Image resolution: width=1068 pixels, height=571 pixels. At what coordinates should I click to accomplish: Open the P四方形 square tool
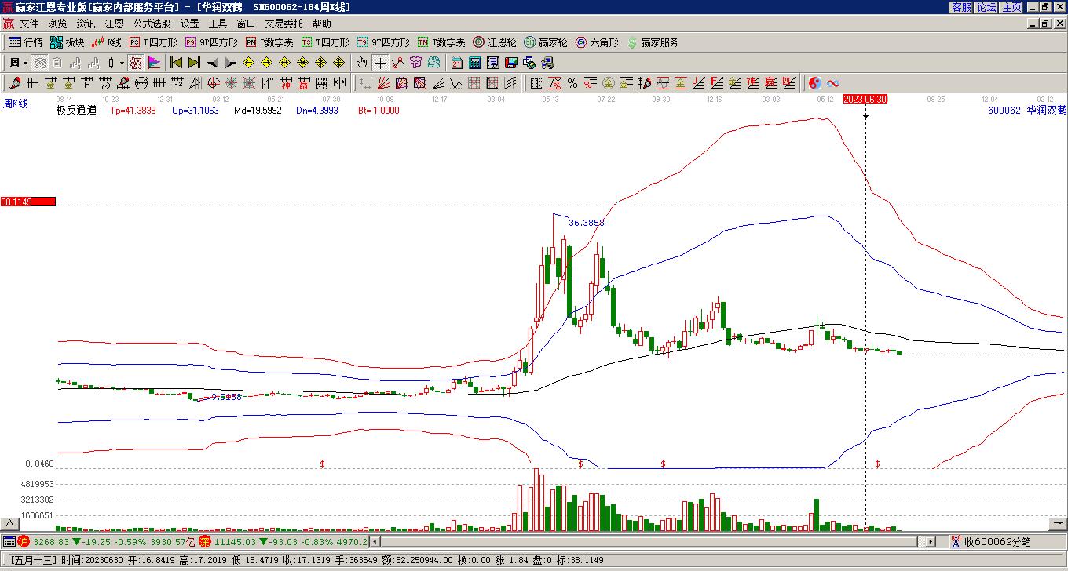click(154, 42)
